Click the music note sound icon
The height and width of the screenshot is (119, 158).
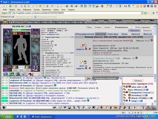83,107
